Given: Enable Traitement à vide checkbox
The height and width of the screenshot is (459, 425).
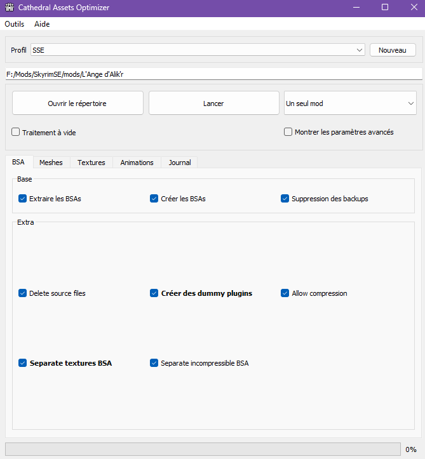Looking at the screenshot, I should click(15, 132).
